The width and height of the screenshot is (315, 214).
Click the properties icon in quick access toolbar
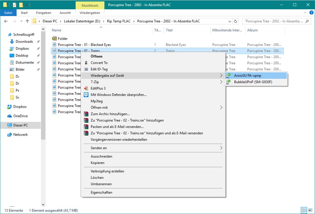coord(15,5)
